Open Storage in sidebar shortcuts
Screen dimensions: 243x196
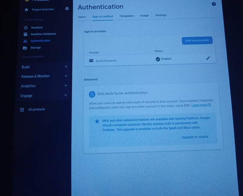click(x=36, y=48)
